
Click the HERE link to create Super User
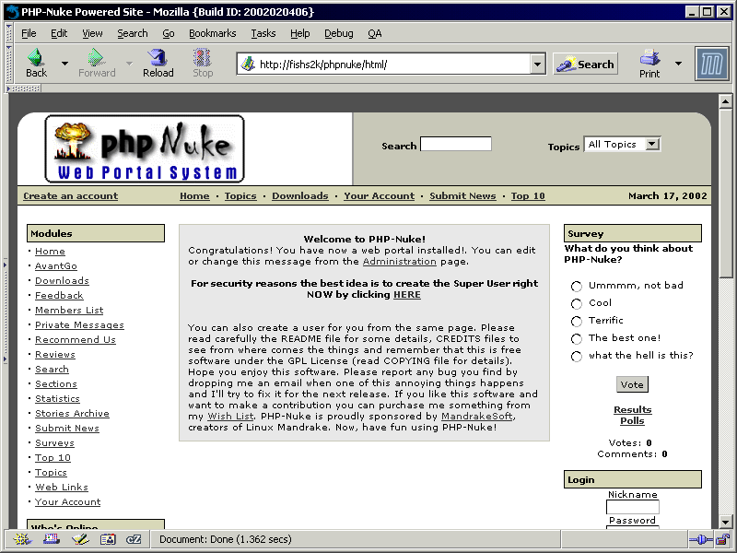tap(407, 294)
